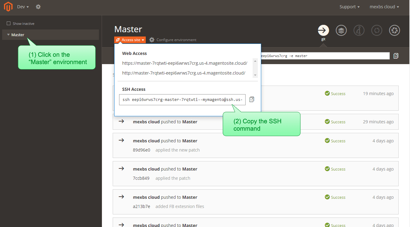Viewport: 410px width, 227px height.
Task: Open the https master site URL
Action: (x=184, y=63)
